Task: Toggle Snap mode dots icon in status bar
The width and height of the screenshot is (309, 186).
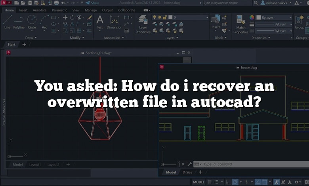Action: click(x=216, y=182)
